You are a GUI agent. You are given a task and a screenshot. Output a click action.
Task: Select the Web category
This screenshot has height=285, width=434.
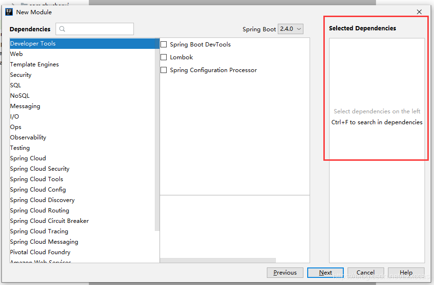(85, 54)
